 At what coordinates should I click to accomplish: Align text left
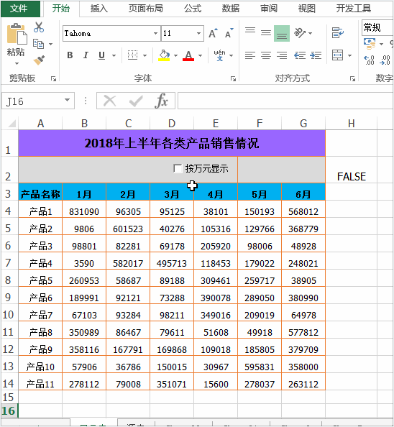(250, 55)
